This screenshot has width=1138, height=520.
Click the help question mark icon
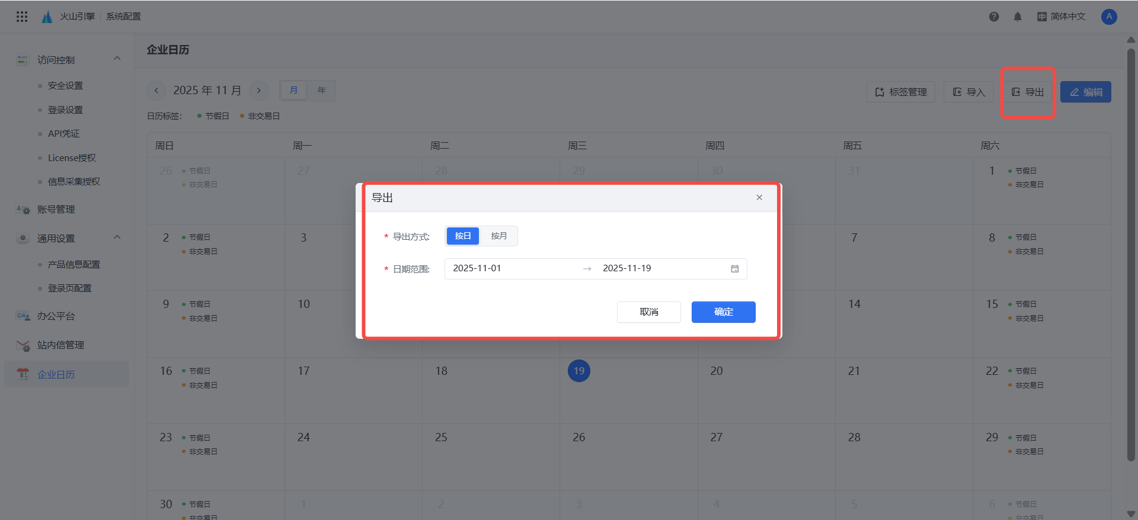pos(994,17)
